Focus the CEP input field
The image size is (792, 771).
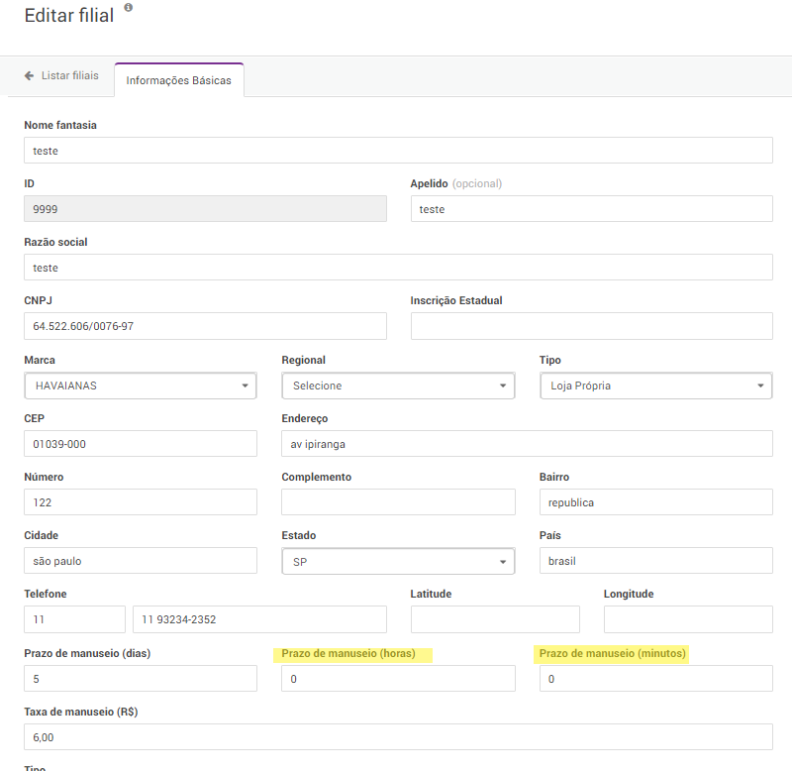point(140,444)
